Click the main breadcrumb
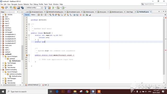Image resolution: width=167 pixels, height=94 pixels. 45,85
